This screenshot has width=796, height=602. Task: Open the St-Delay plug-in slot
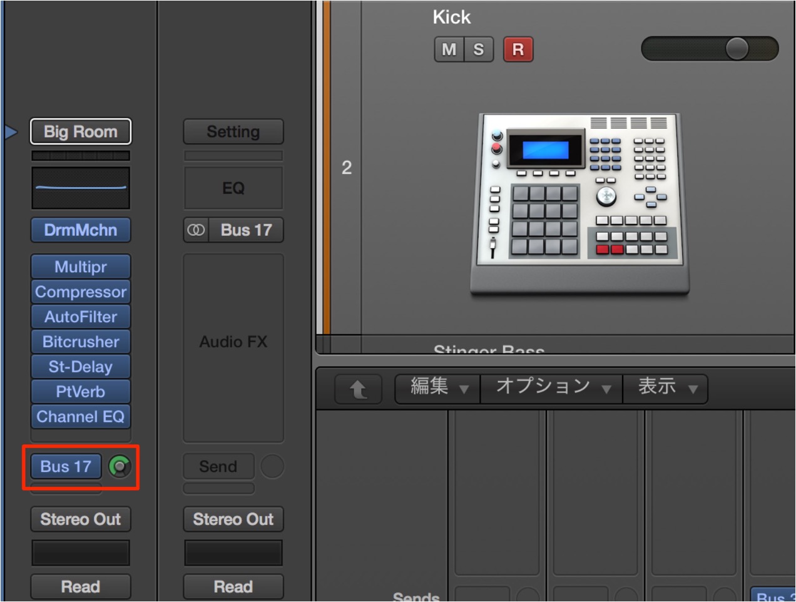click(x=81, y=367)
